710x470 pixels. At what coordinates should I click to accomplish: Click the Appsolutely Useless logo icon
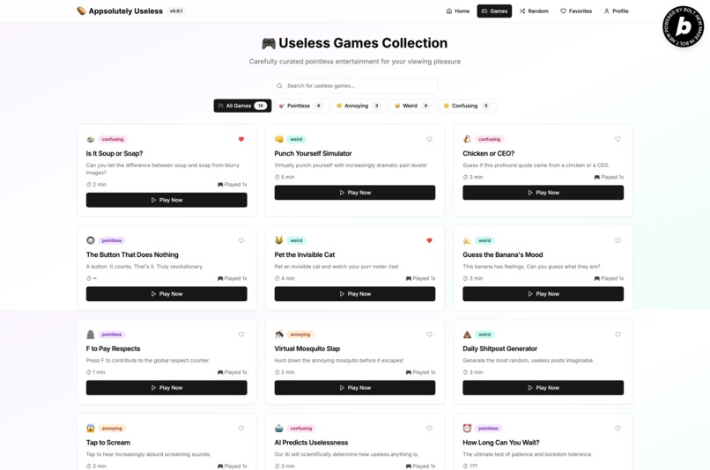pyautogui.click(x=81, y=11)
